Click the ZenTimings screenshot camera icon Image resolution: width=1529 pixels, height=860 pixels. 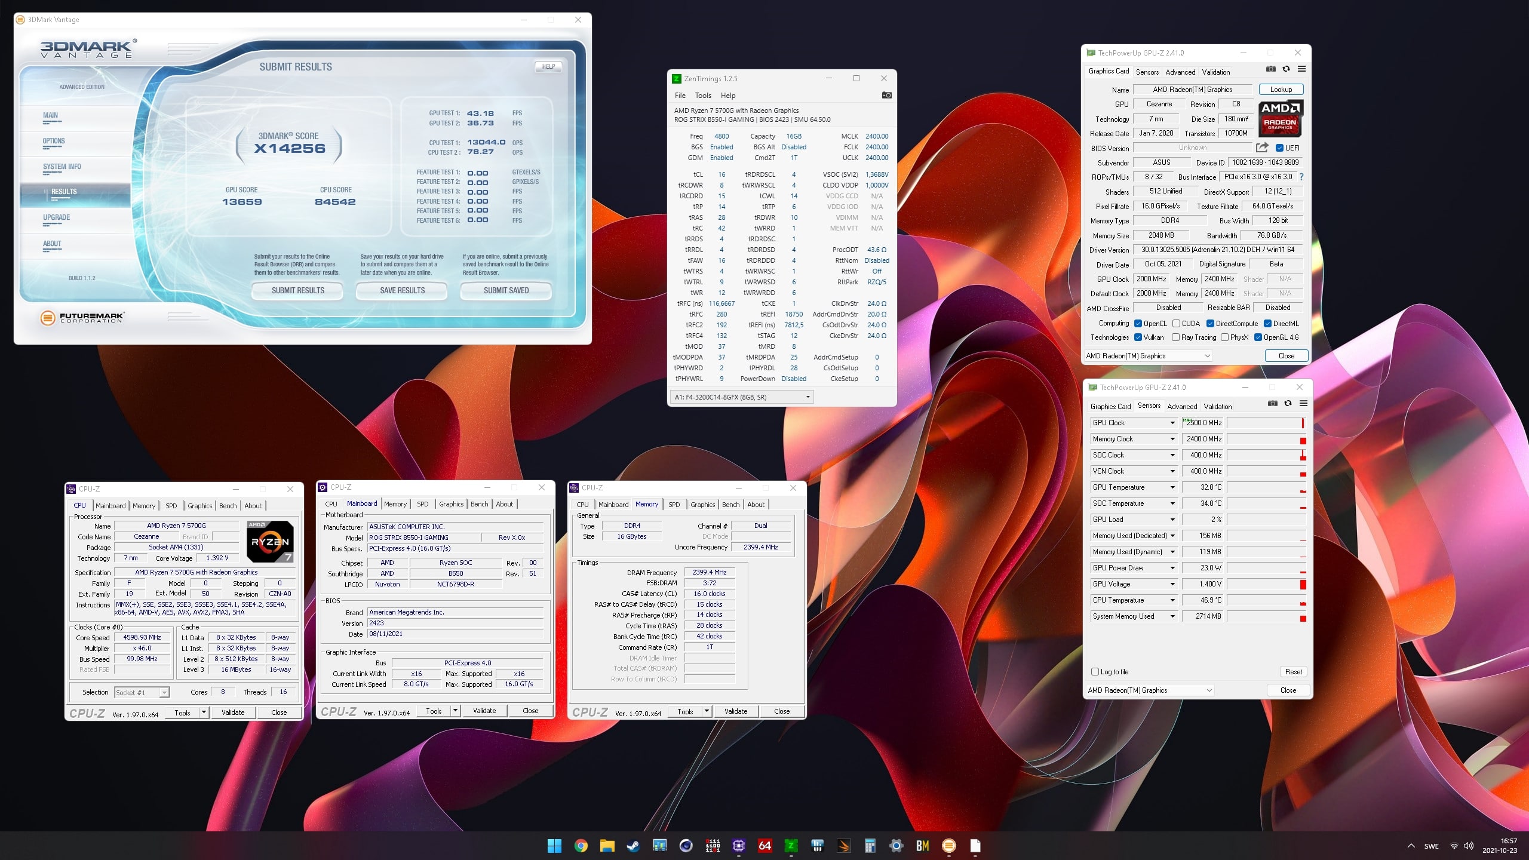coord(886,95)
